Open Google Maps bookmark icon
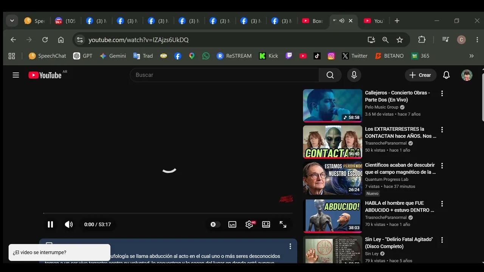This screenshot has width=484, height=272. (192, 56)
